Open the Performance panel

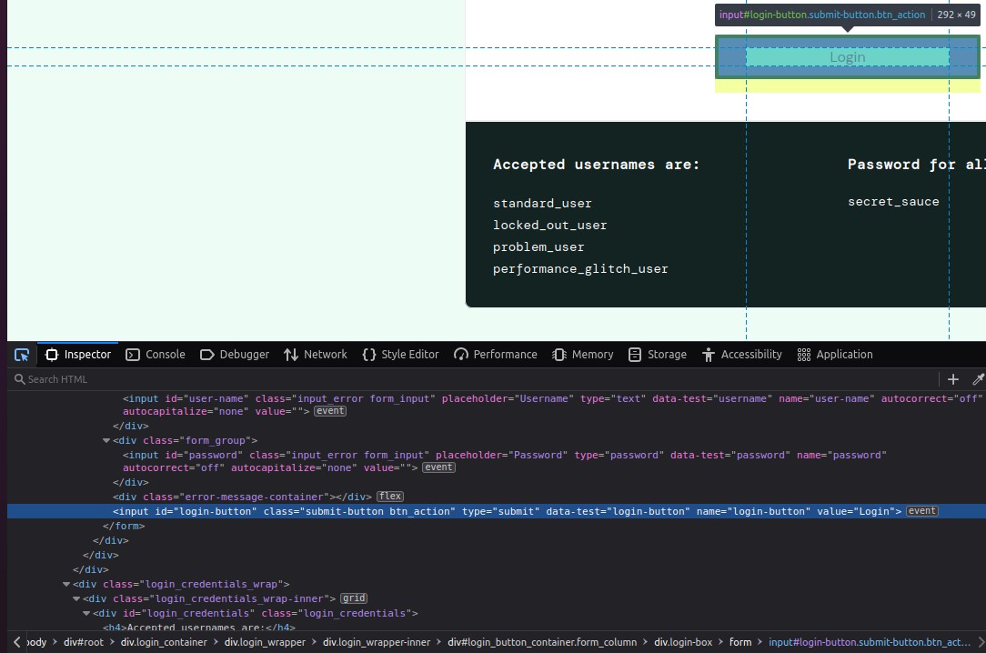[495, 355]
